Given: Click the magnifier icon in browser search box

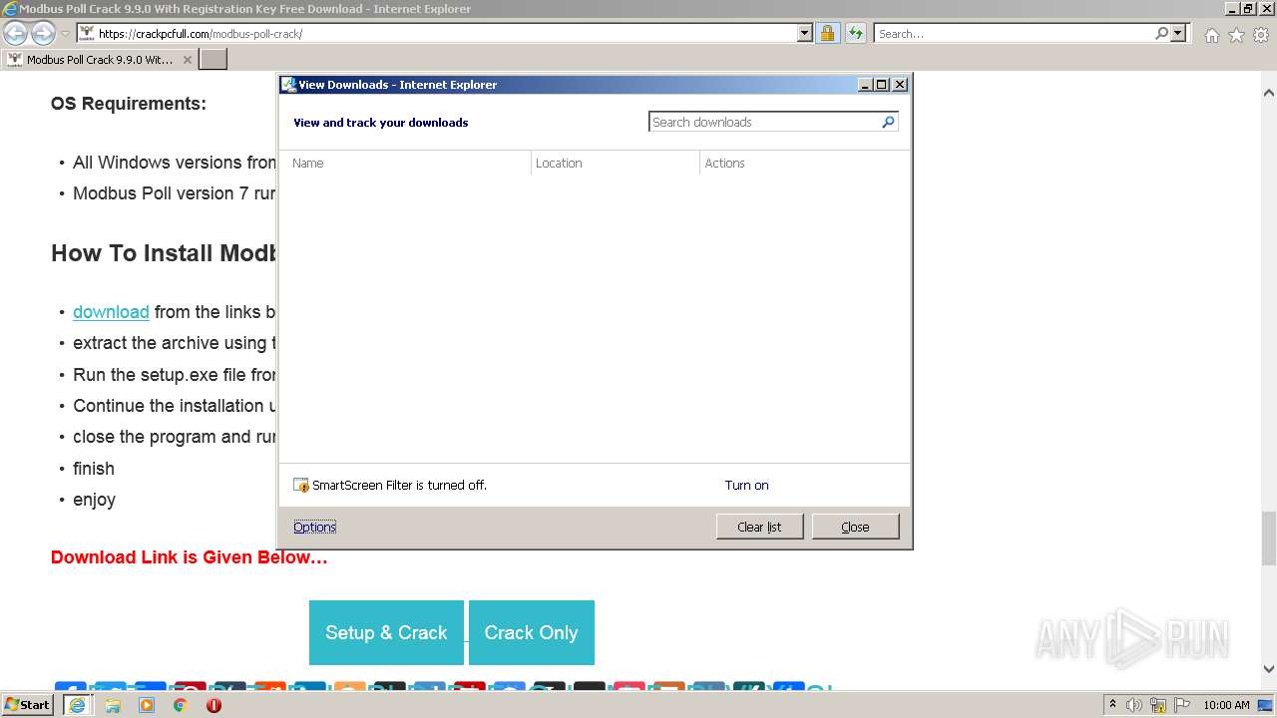Looking at the screenshot, I should pos(1161,33).
